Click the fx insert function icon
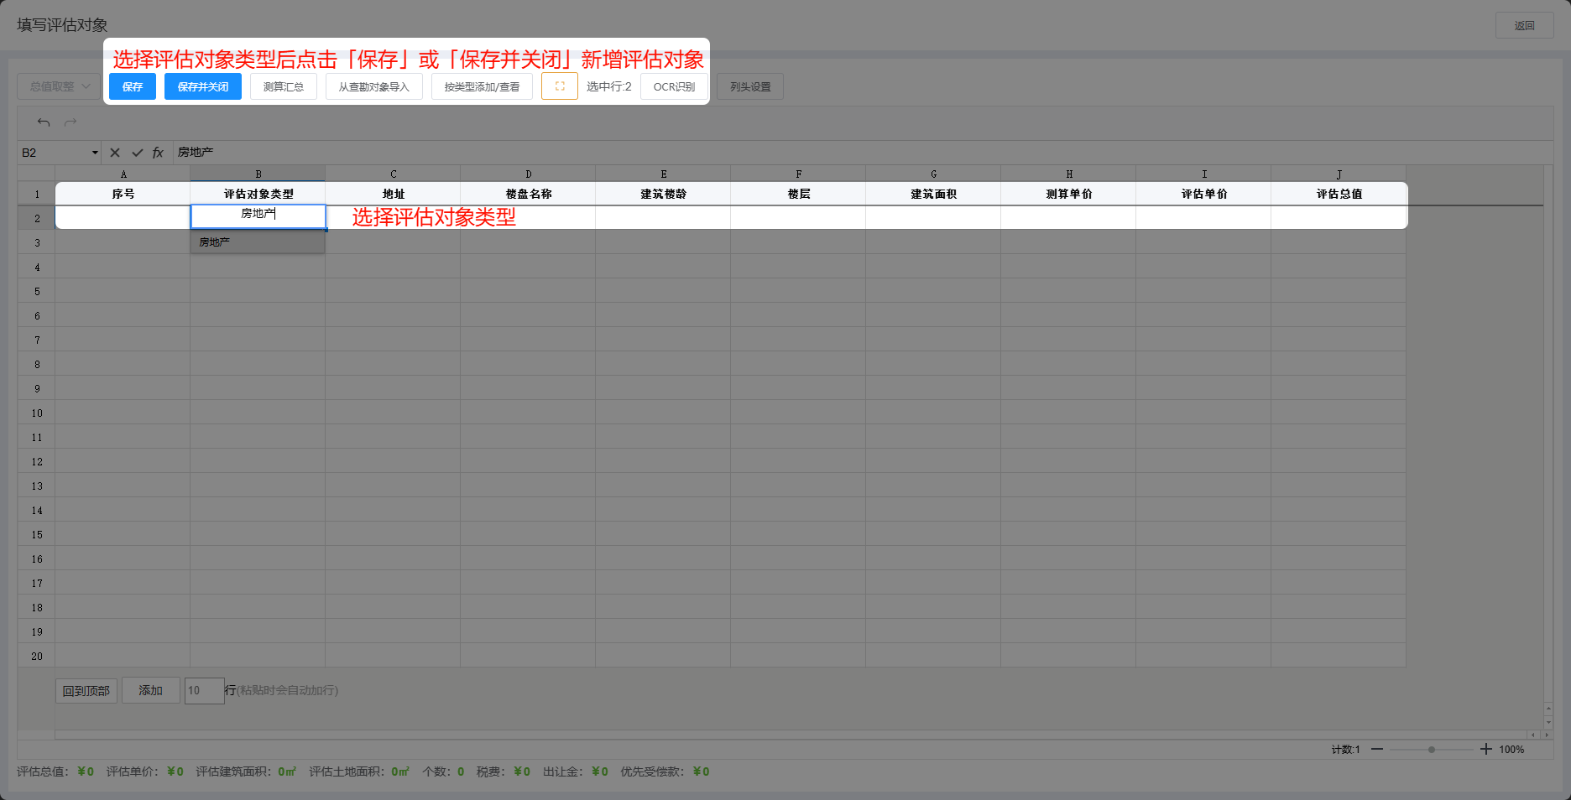 (158, 153)
